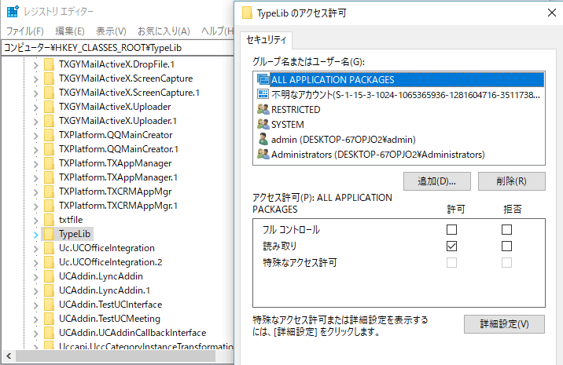The image size is (563, 365).
Task: Click the left arrow of horizontal scrollbar
Action: pyautogui.click(x=9, y=356)
